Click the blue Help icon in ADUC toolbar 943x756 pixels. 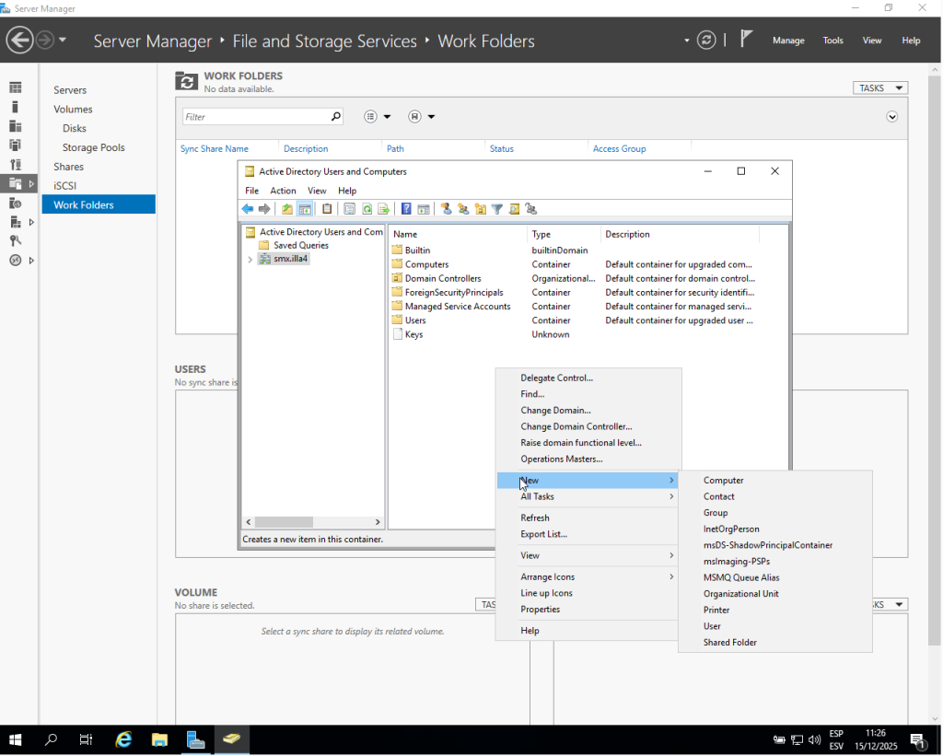tap(406, 209)
